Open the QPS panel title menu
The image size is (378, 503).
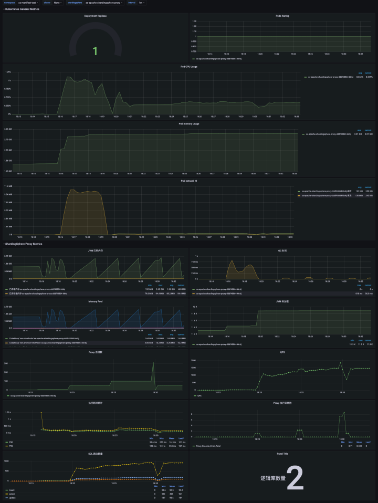282,352
